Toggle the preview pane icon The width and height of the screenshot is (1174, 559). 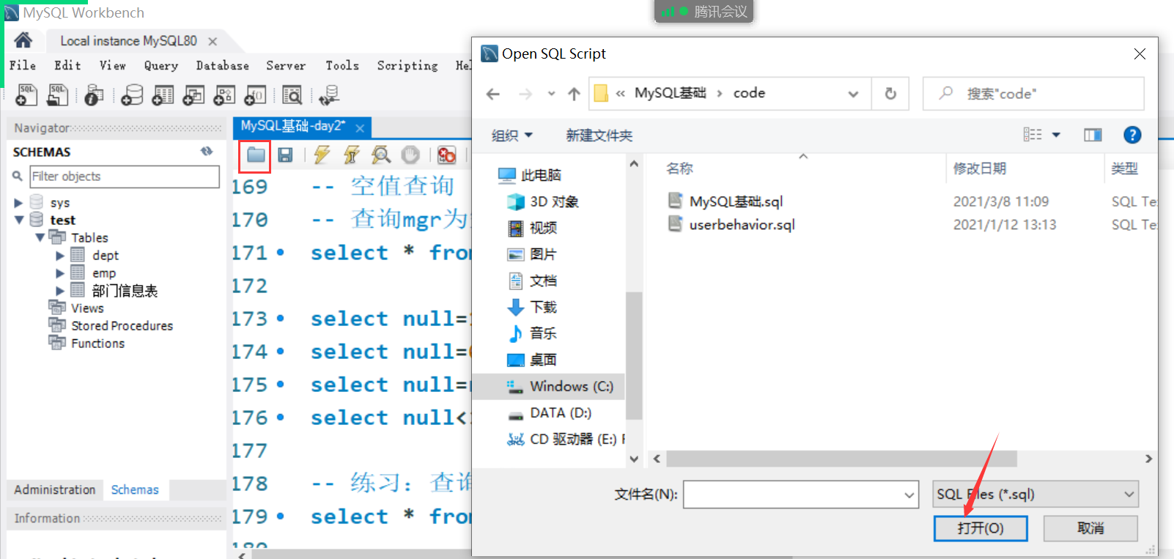pos(1093,135)
